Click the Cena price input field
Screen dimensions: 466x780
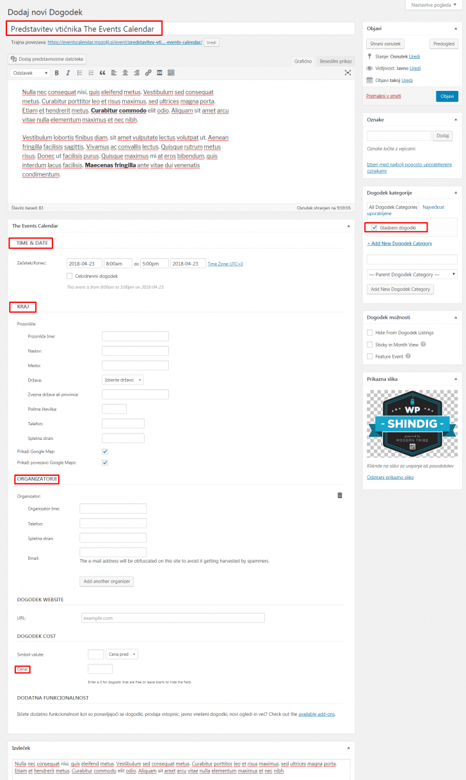point(100,669)
